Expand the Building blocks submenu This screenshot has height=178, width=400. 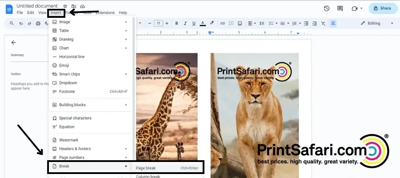(x=91, y=105)
